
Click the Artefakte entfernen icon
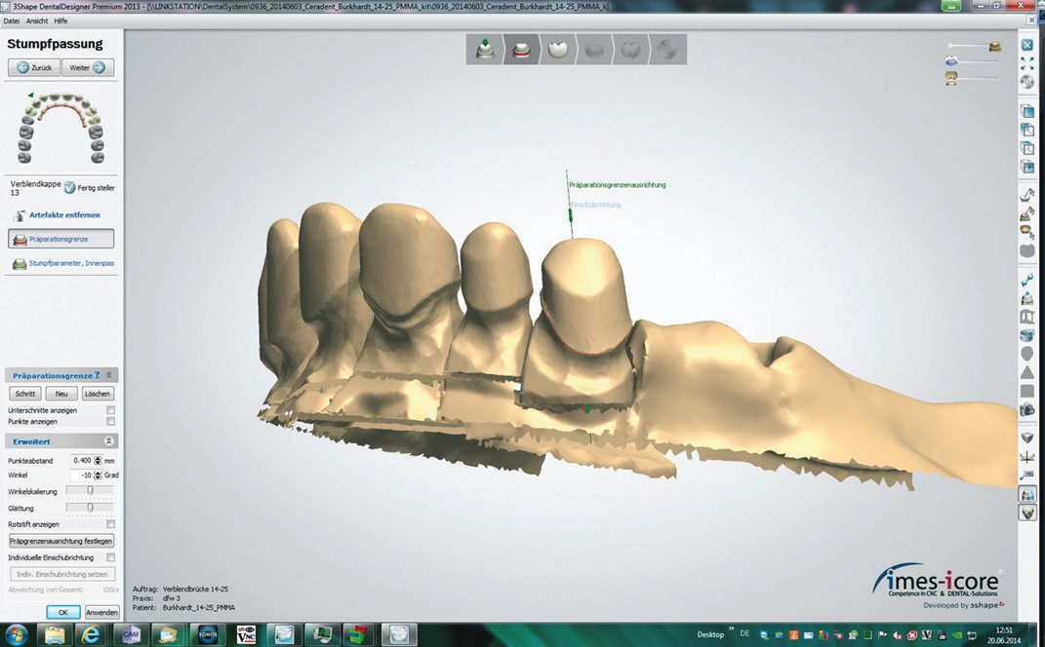coord(20,215)
